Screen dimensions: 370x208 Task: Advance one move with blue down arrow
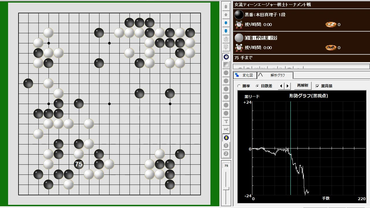(226, 23)
